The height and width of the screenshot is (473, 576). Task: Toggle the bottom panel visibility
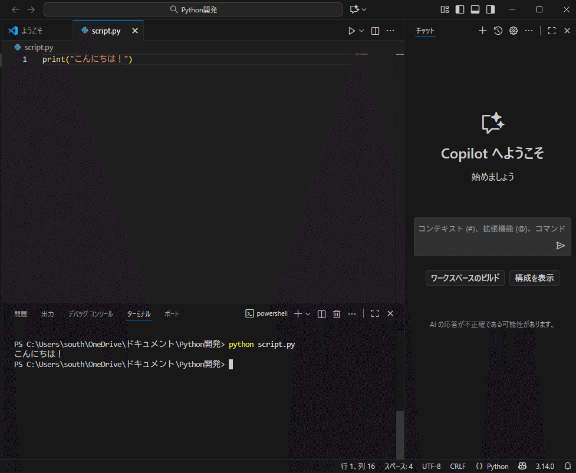tap(475, 9)
